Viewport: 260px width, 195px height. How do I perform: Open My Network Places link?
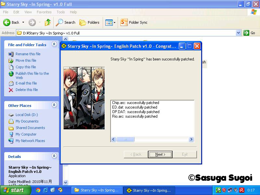pyautogui.click(x=30, y=141)
